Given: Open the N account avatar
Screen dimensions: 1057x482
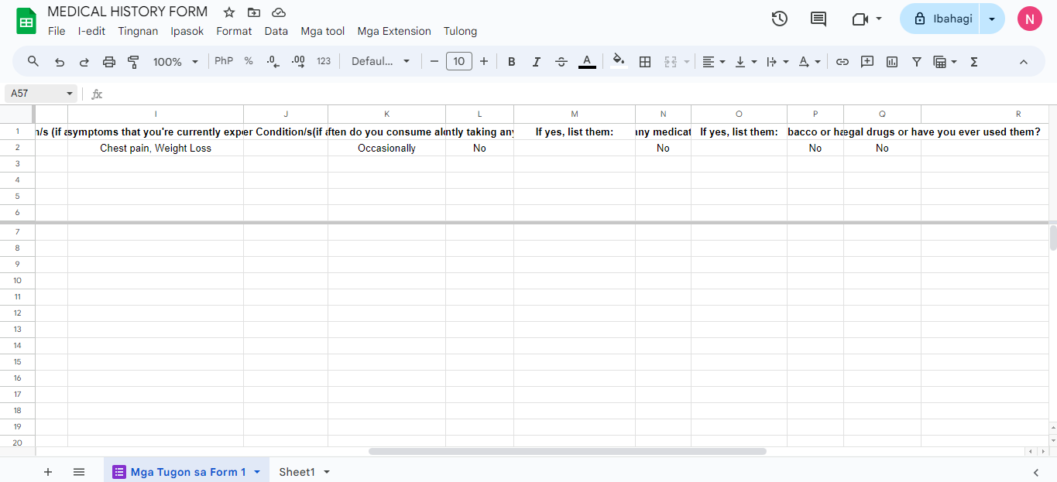Looking at the screenshot, I should click(x=1029, y=19).
